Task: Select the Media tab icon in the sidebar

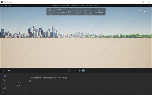Action: (x=4, y=88)
